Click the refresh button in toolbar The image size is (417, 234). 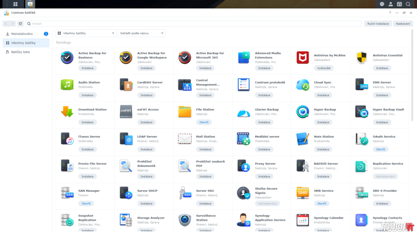point(20,24)
